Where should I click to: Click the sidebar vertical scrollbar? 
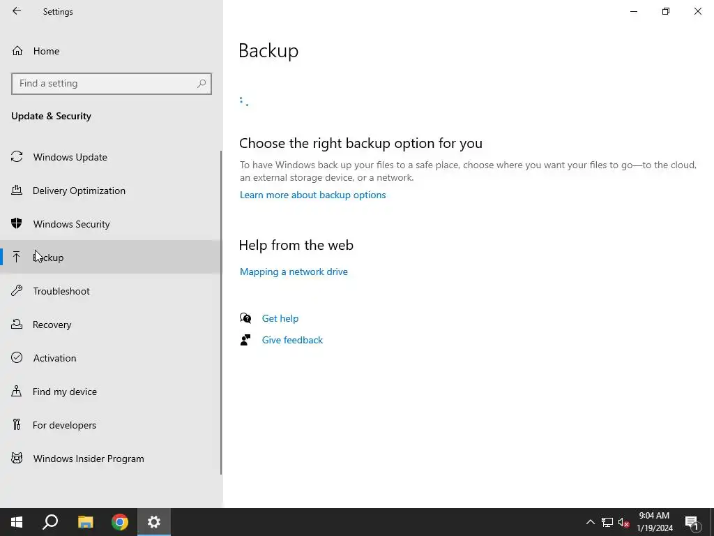click(x=221, y=312)
